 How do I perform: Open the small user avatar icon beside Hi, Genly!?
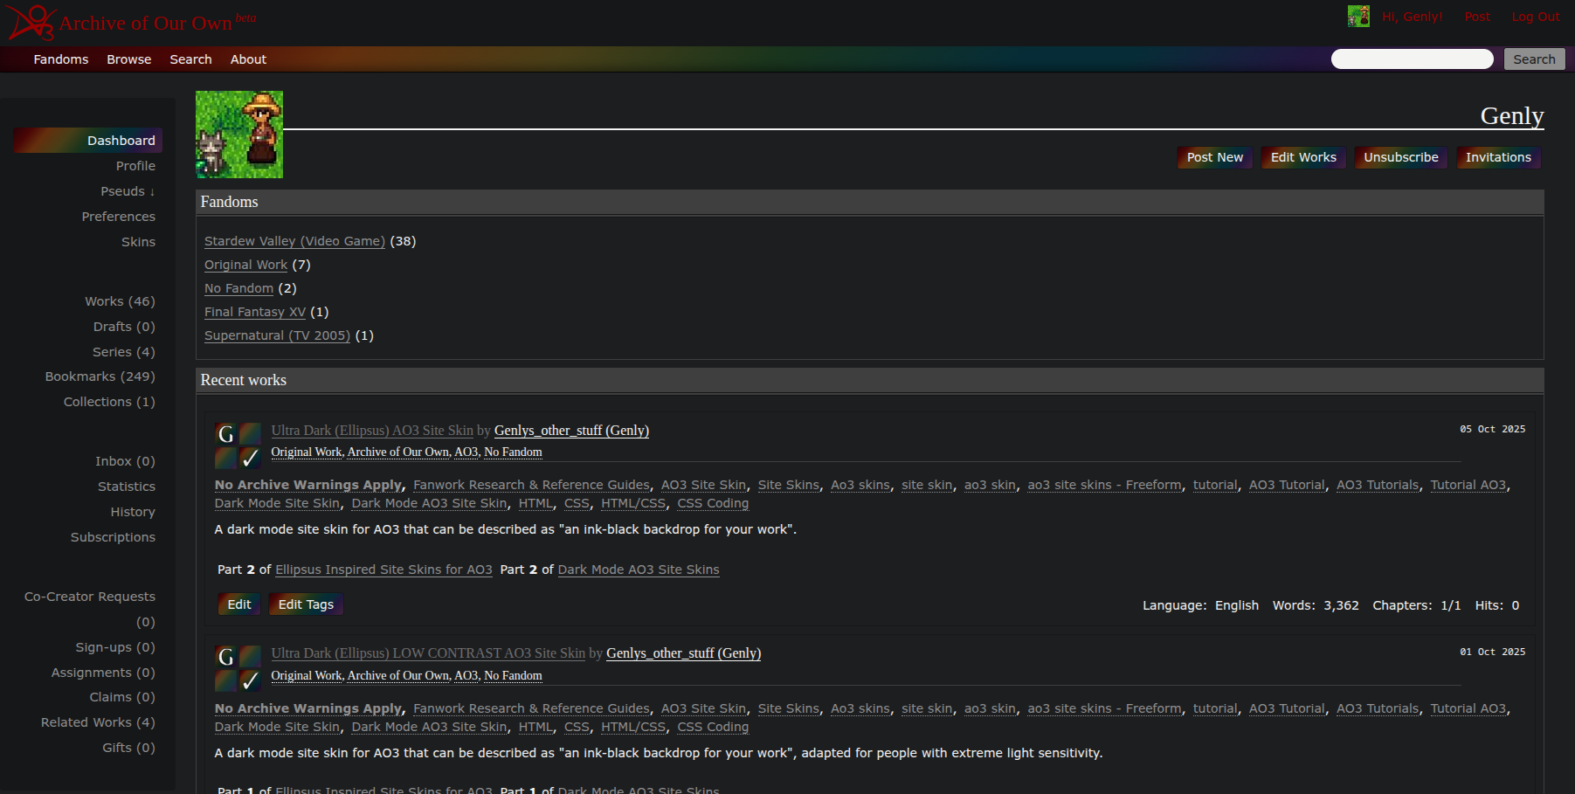1358,17
